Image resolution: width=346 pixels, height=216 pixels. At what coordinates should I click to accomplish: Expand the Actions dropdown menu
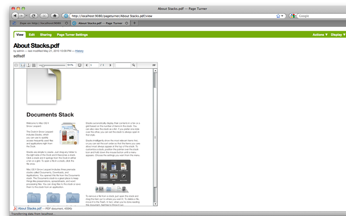[x=320, y=35]
